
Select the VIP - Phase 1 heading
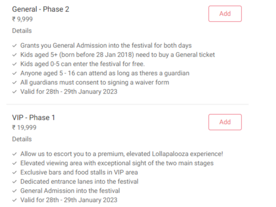pos(34,117)
